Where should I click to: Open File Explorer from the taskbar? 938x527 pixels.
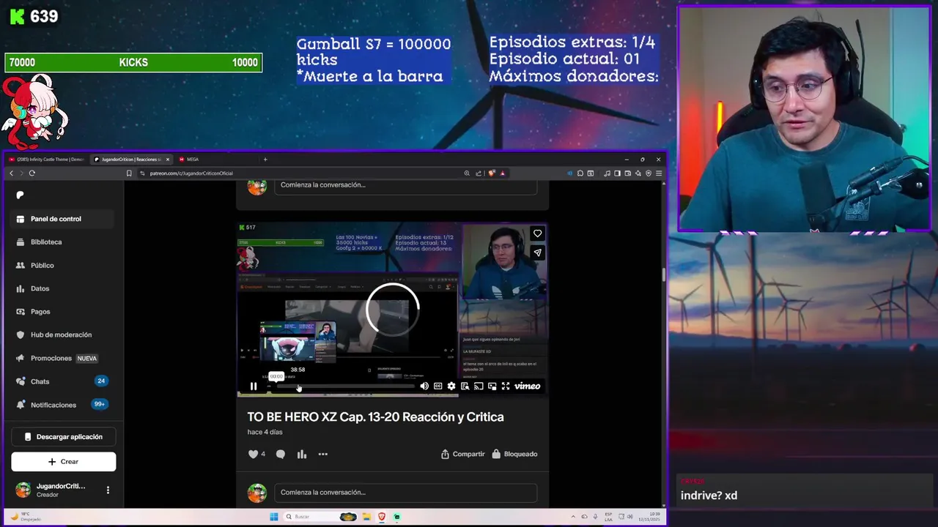(x=366, y=517)
